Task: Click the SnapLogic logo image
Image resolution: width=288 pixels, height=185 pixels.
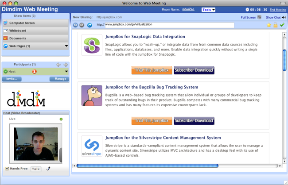Action: (92, 45)
